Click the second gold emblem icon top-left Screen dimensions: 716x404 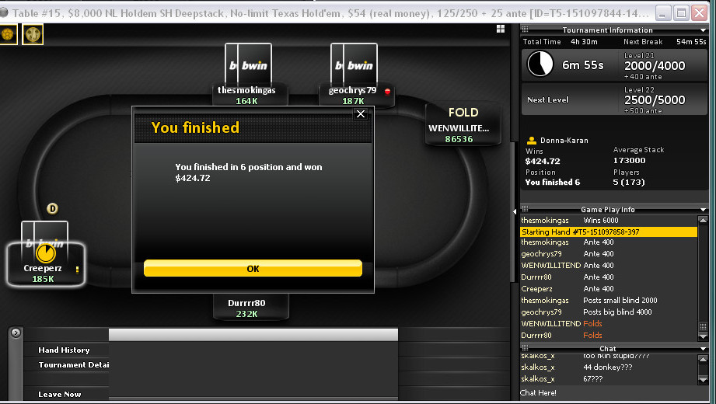tap(33, 34)
